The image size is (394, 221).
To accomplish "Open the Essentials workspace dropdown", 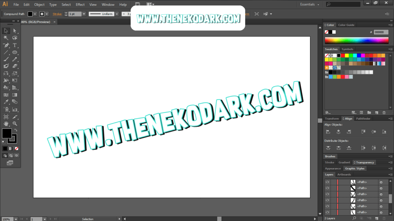I will 310,5.
